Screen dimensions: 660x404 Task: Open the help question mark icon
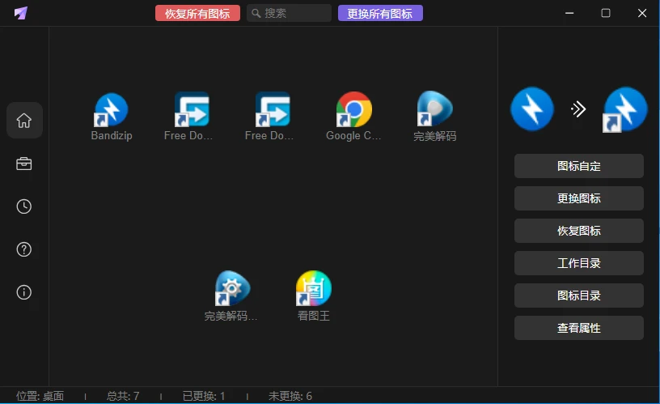pyautogui.click(x=24, y=249)
